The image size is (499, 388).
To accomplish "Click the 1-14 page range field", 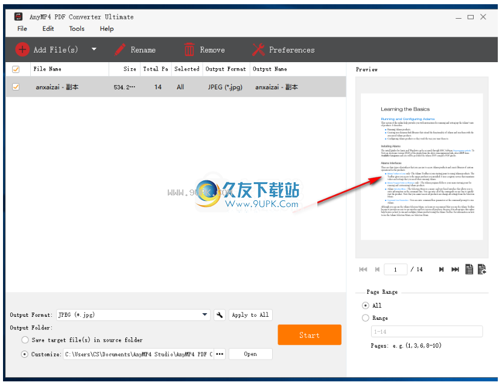I will 427,331.
